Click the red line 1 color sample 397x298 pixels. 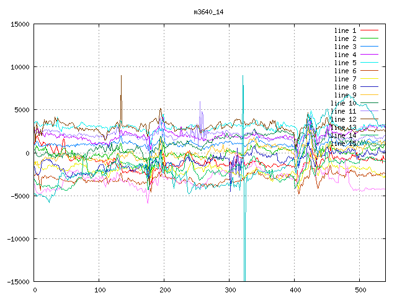click(369, 30)
